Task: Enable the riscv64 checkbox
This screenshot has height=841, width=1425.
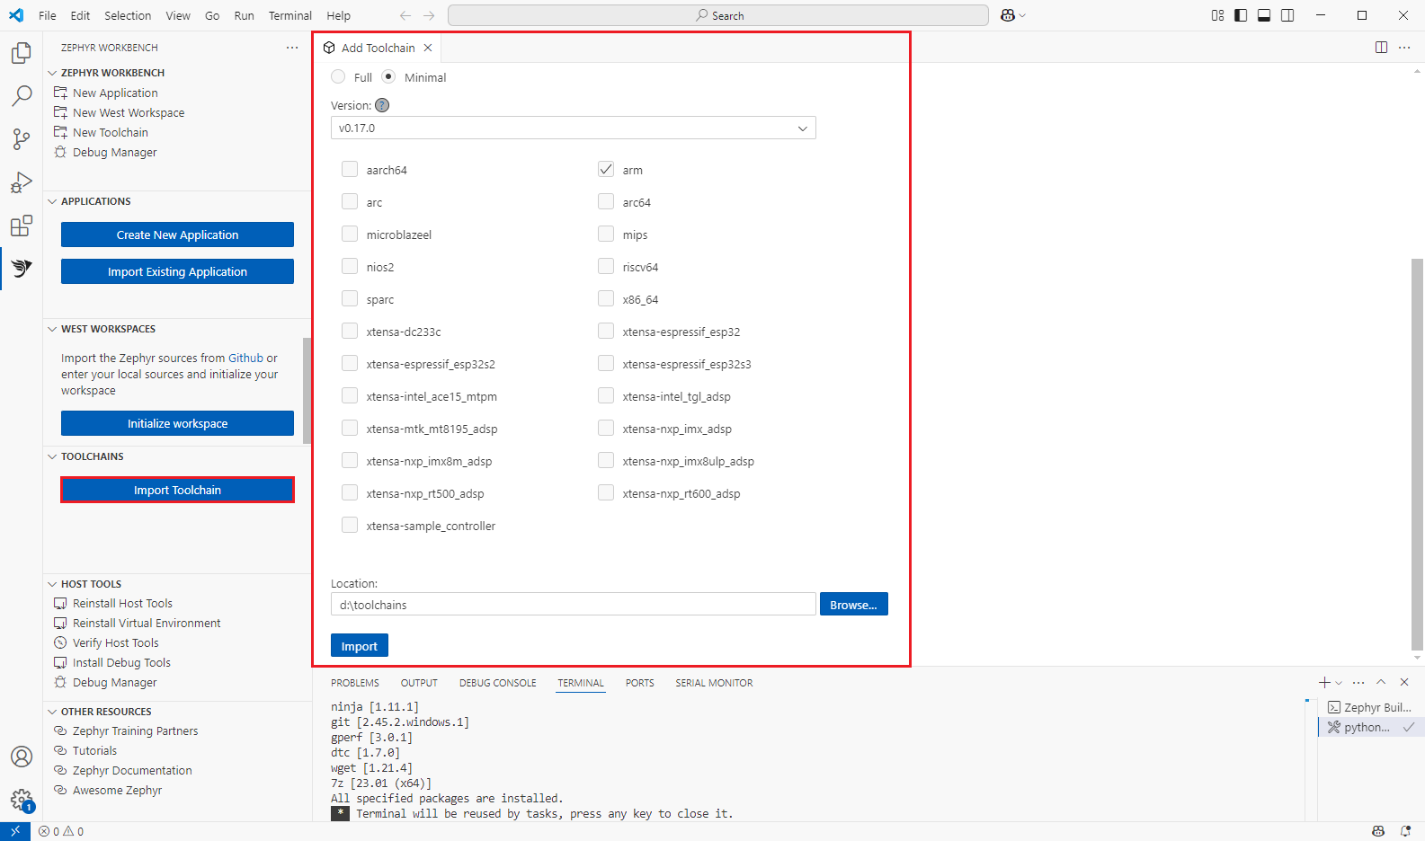Action: (x=606, y=267)
